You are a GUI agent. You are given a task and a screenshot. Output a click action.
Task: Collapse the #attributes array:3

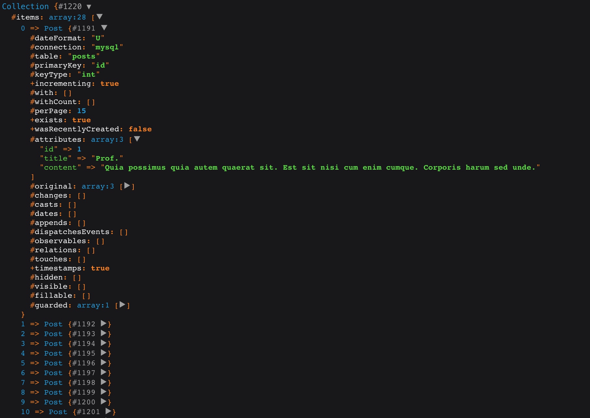[x=137, y=139]
